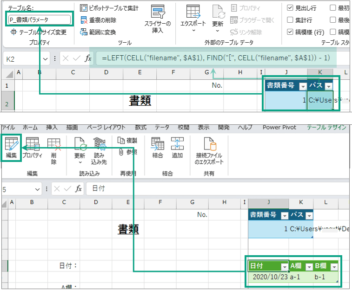The width and height of the screenshot is (352, 290).
Task: Toggle the 縞模様 (行) checkbox
Action: 290,32
